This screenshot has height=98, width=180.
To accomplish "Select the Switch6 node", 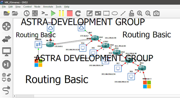I will (x=38, y=45).
